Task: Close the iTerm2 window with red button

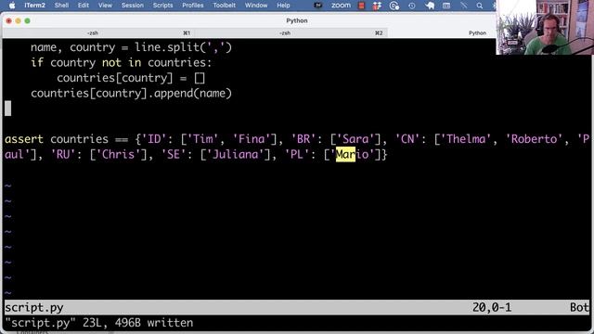Action: pos(9,20)
